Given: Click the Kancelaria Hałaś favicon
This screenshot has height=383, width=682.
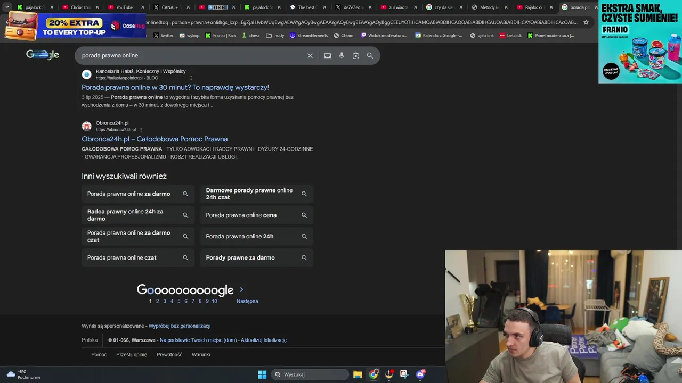Looking at the screenshot, I should tap(86, 74).
